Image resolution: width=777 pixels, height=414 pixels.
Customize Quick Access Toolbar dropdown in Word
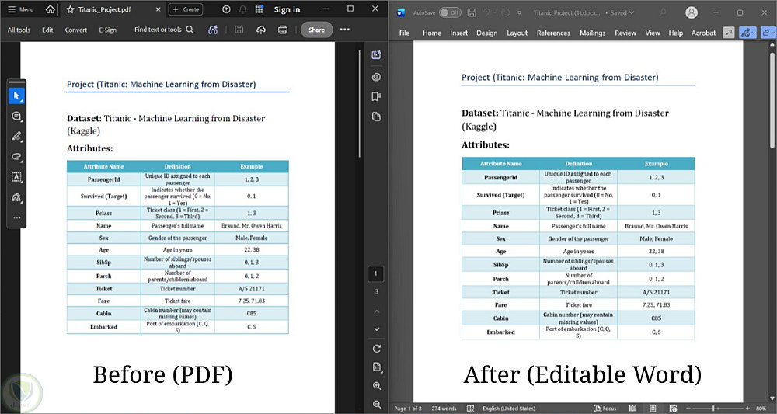[x=519, y=13]
